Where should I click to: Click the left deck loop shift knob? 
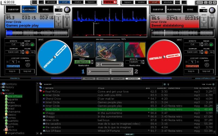tap(28, 65)
